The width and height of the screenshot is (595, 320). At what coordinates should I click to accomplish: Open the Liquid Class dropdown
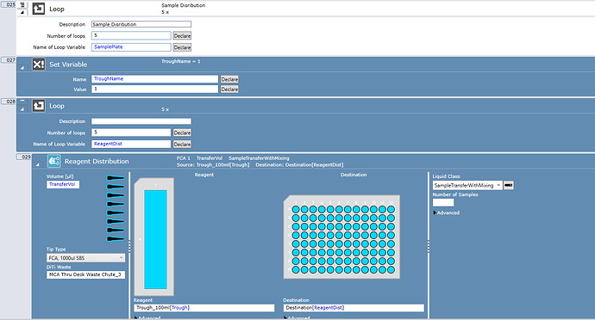467,185
